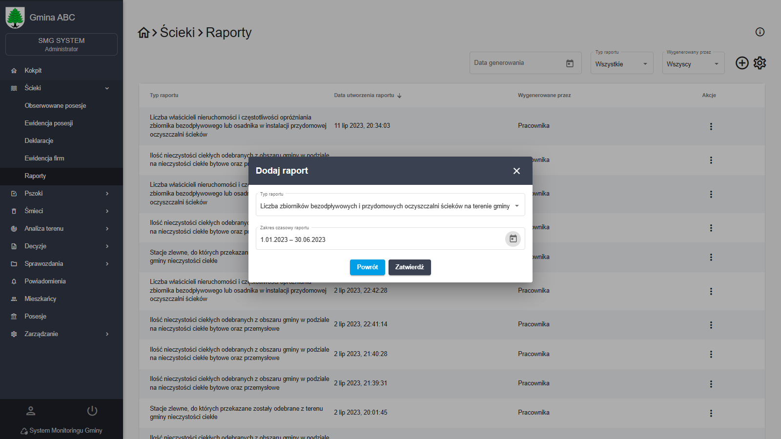Click the home breadcrumb icon
The width and height of the screenshot is (781, 439).
click(x=144, y=33)
